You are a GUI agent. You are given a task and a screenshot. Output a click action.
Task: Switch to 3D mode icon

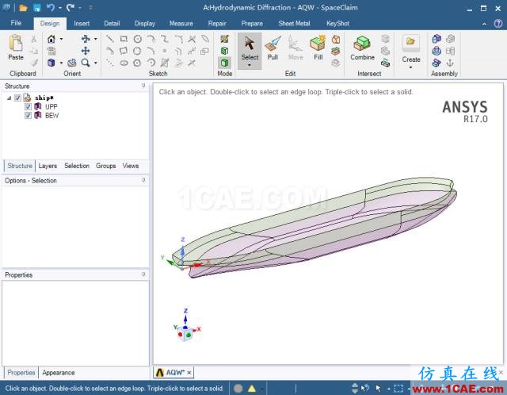224,63
